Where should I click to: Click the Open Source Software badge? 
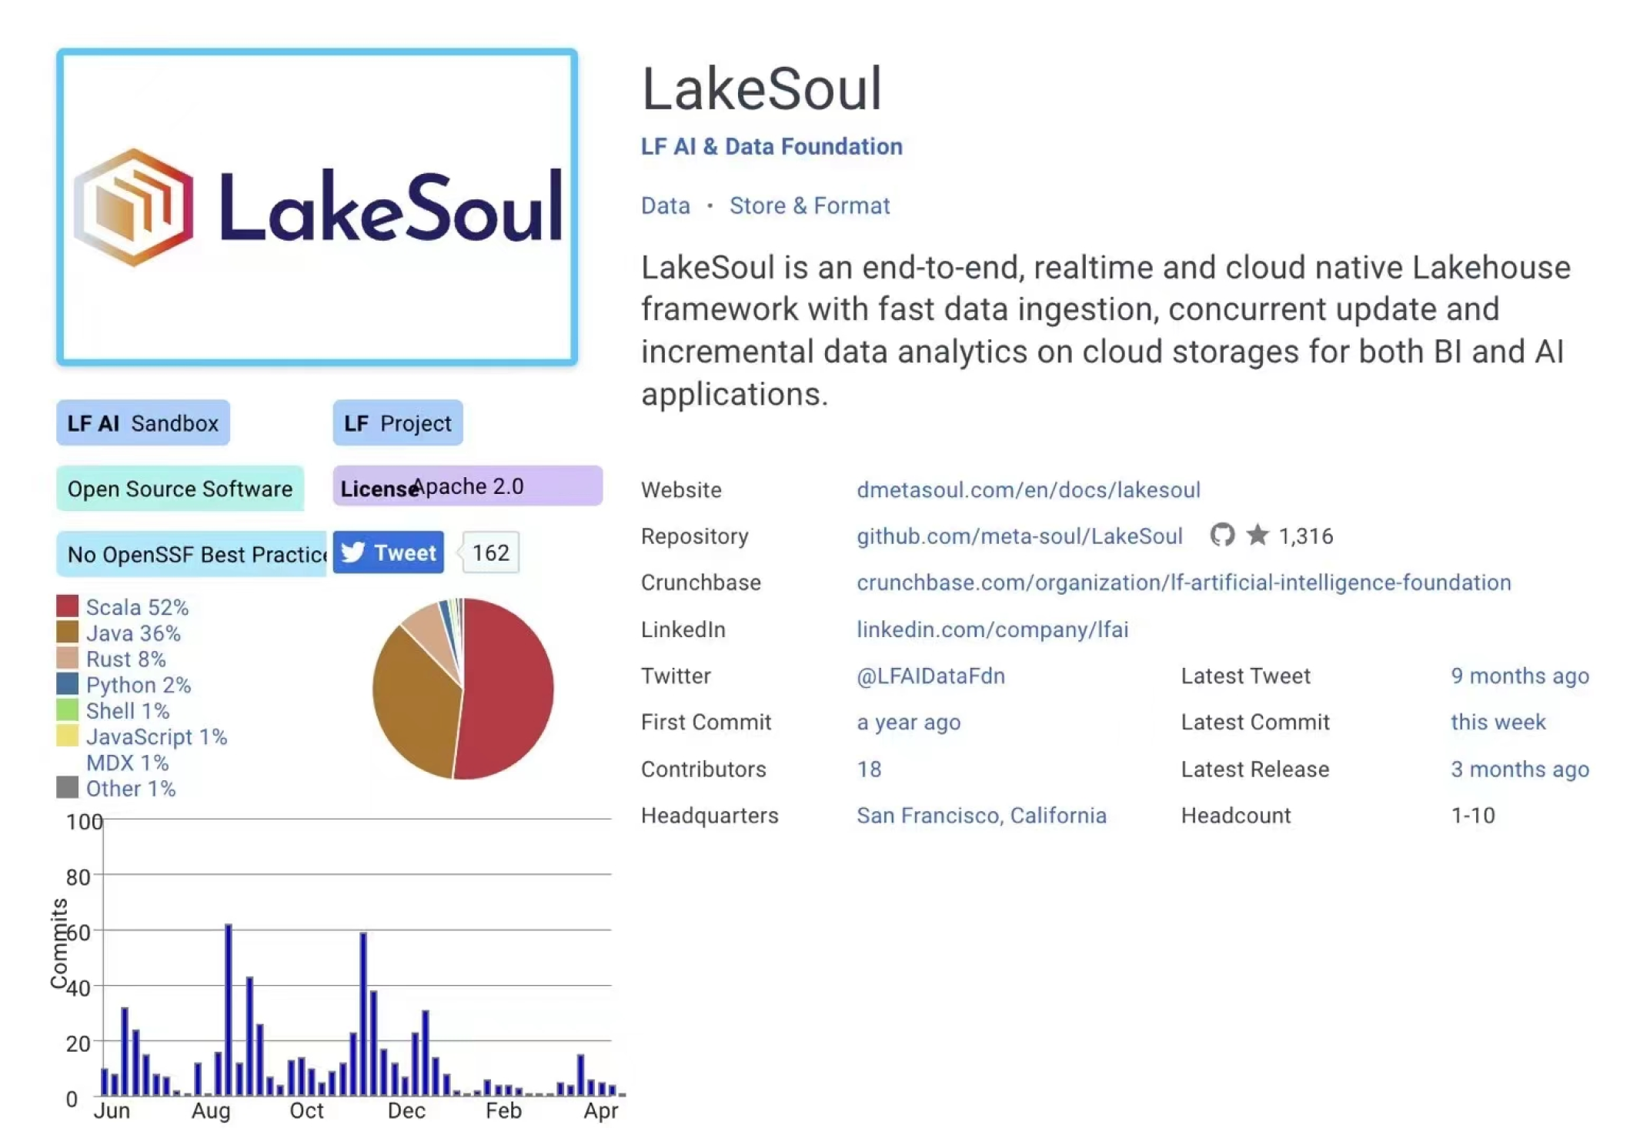coord(180,488)
